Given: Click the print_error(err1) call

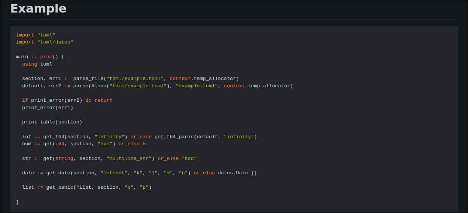Looking at the screenshot, I should point(48,108).
